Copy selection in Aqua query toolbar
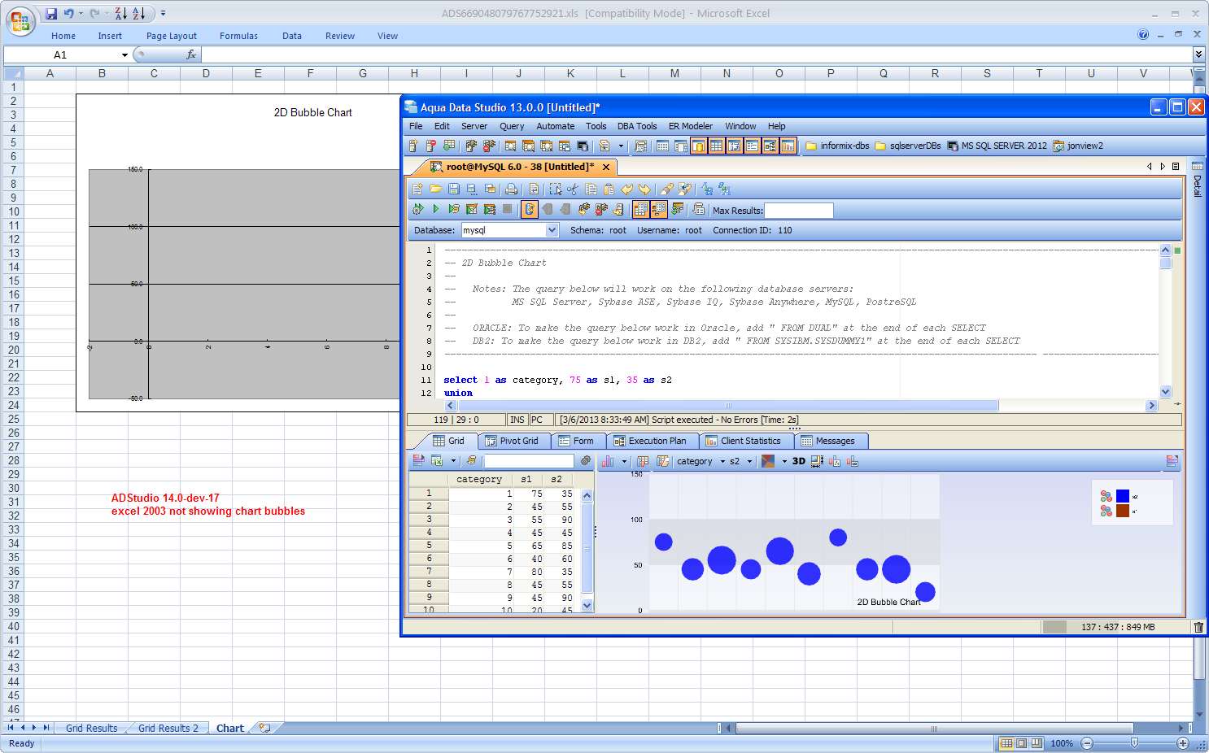The image size is (1209, 753). tap(591, 189)
